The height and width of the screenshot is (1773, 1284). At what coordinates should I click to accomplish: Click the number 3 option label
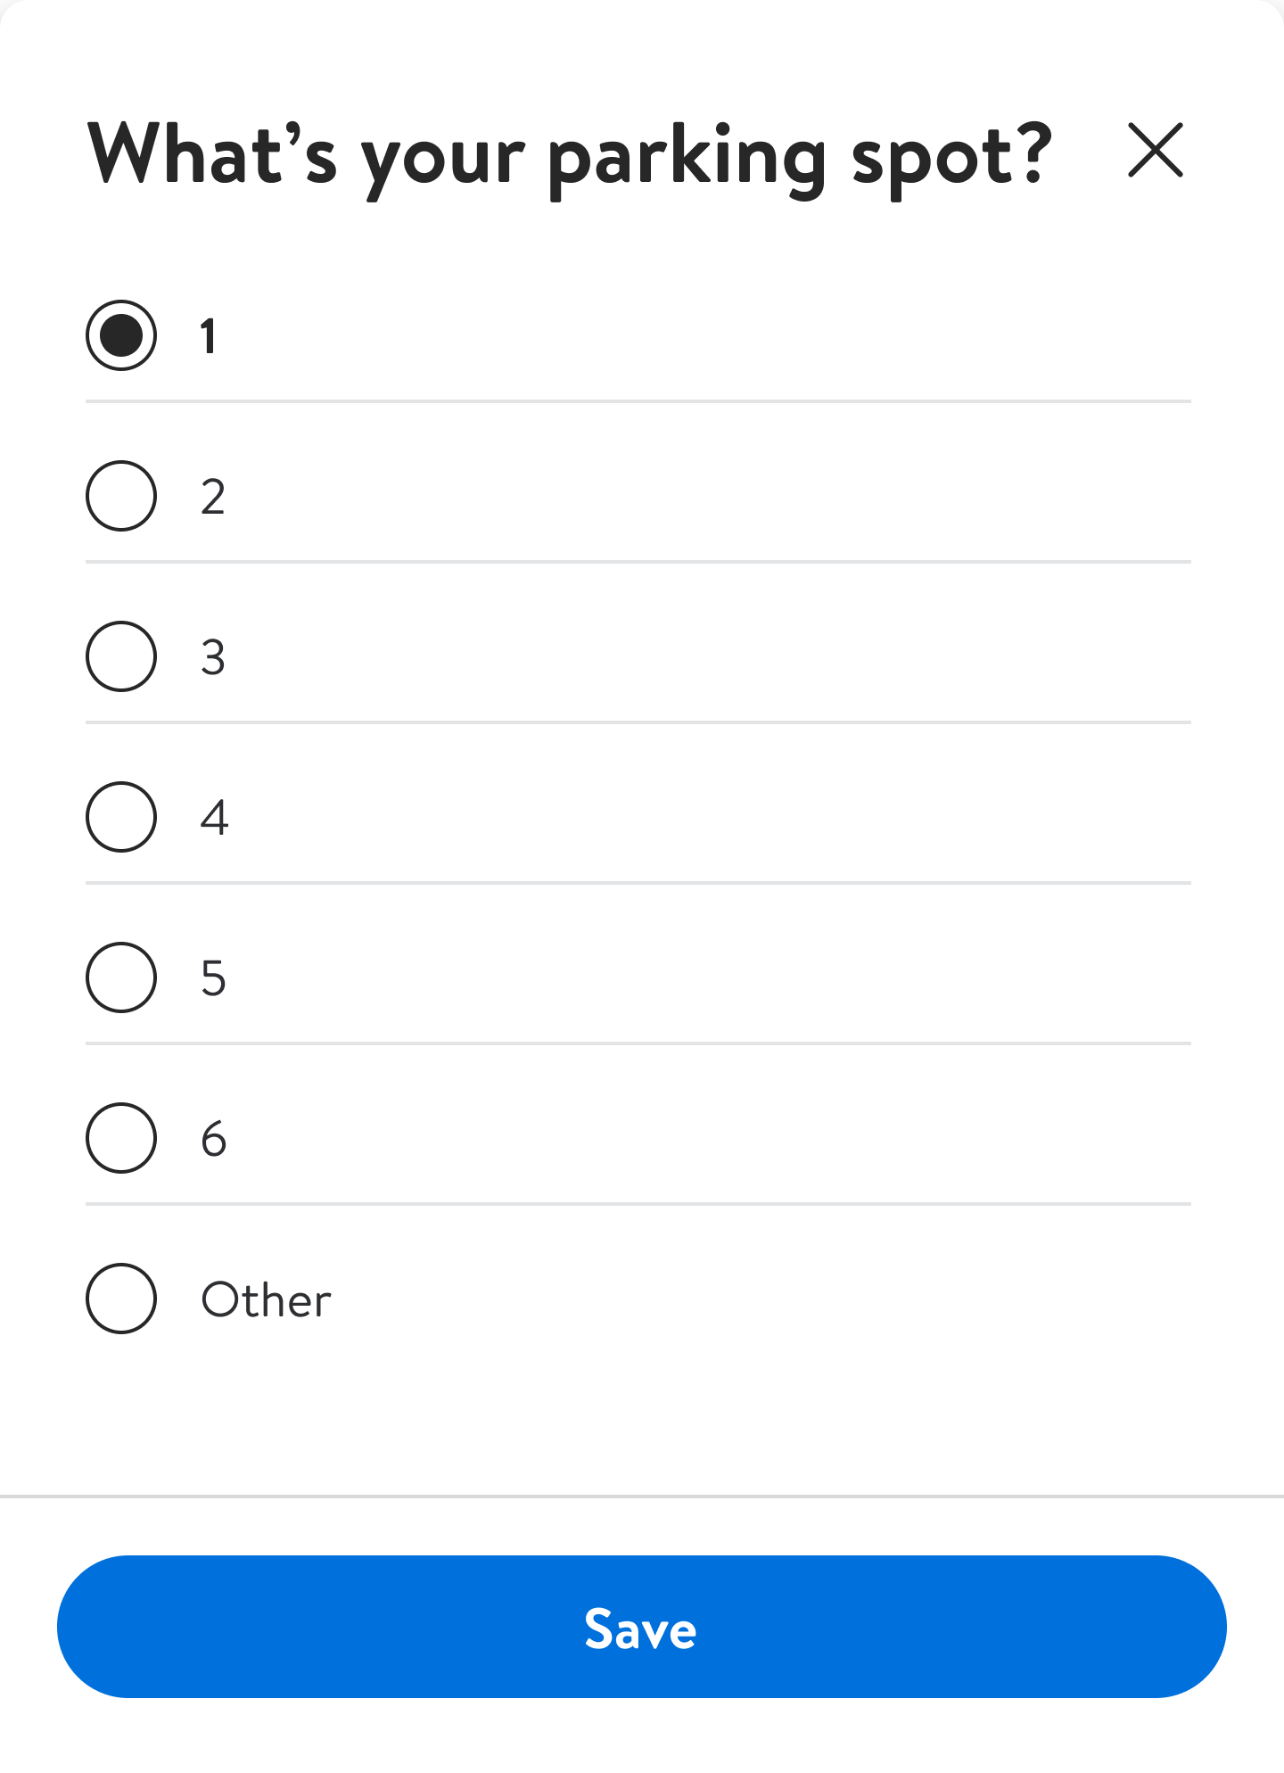tap(213, 658)
